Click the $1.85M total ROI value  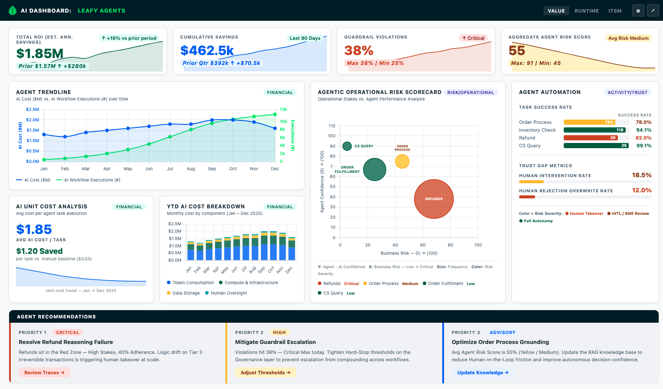[40, 53]
